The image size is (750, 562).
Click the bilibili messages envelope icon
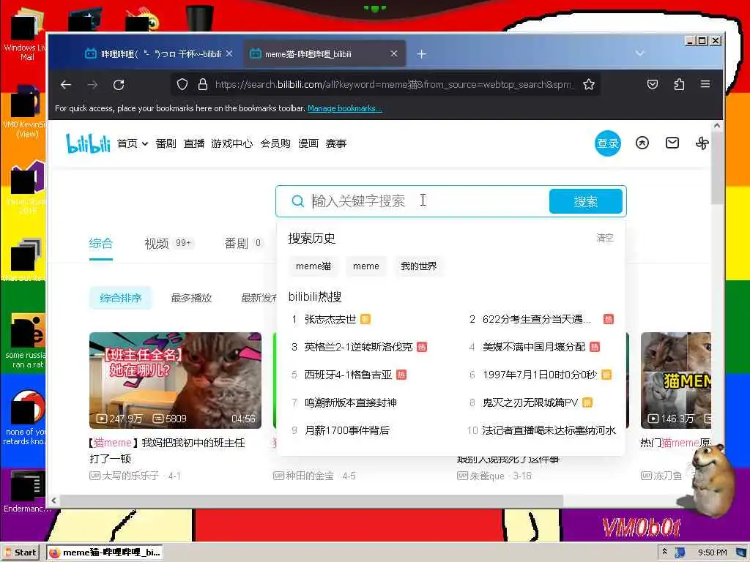click(672, 143)
